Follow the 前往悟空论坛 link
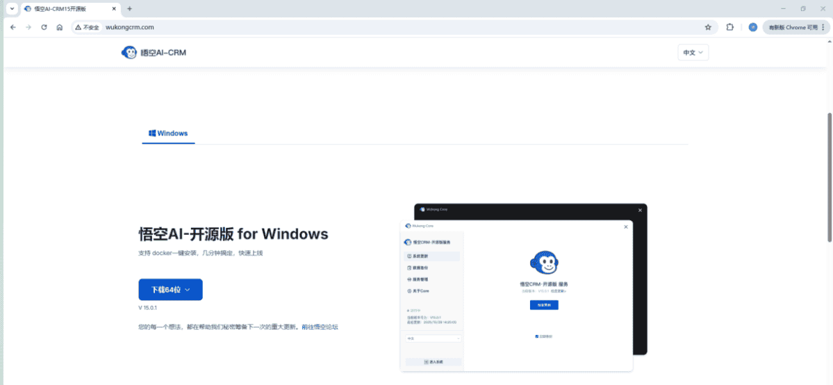833x385 pixels. (x=320, y=327)
